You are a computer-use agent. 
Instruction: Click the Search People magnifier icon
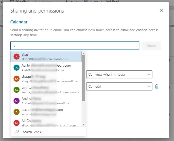click(17, 132)
